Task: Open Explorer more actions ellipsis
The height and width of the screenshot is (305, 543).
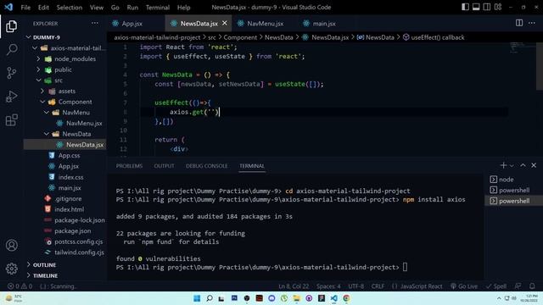Action: (95, 24)
